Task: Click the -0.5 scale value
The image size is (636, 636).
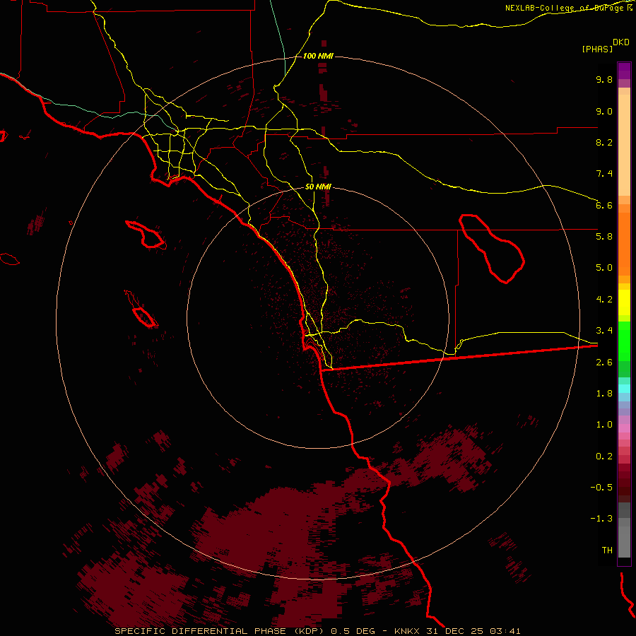Action: tap(601, 488)
